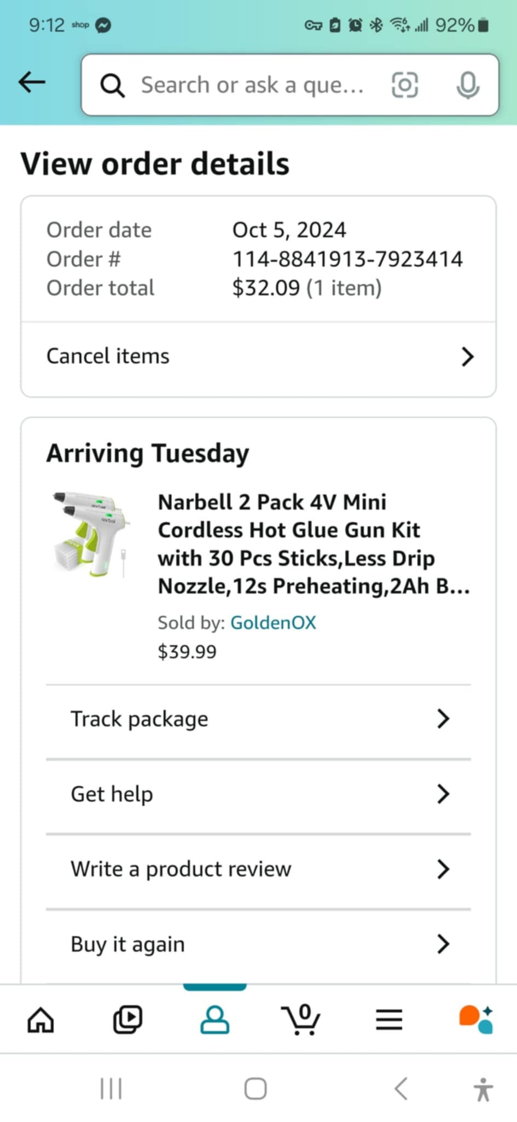Open the shopping cart icon

click(x=301, y=1020)
